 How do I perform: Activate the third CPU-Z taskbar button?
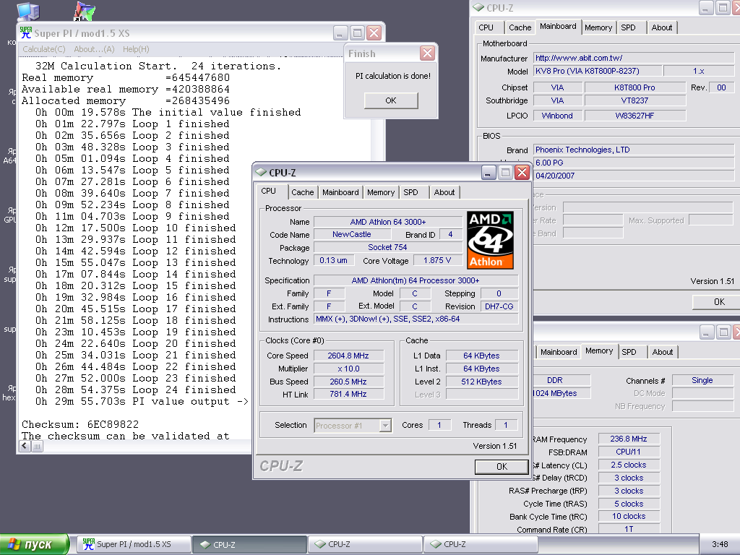[x=481, y=544]
